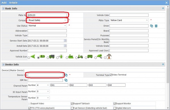Select the green arrow vehicle icon
The width and height of the screenshot is (170, 110).
coord(29,58)
